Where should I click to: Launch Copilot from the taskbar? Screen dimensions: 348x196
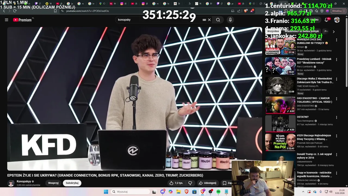click(x=170, y=192)
